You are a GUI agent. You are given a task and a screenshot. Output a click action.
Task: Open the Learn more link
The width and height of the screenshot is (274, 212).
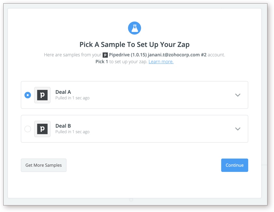pos(161,62)
